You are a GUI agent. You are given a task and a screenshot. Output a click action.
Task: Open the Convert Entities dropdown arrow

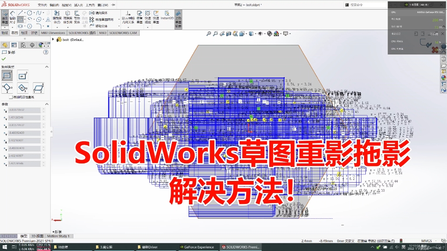click(x=68, y=27)
